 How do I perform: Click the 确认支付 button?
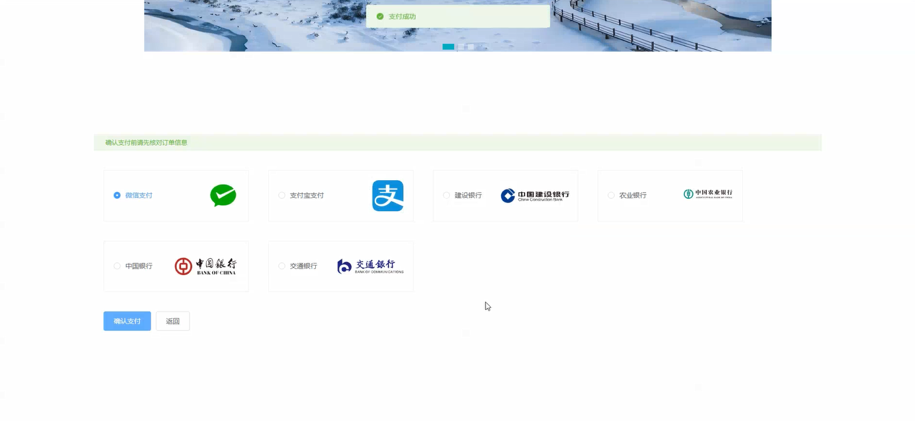pyautogui.click(x=127, y=321)
